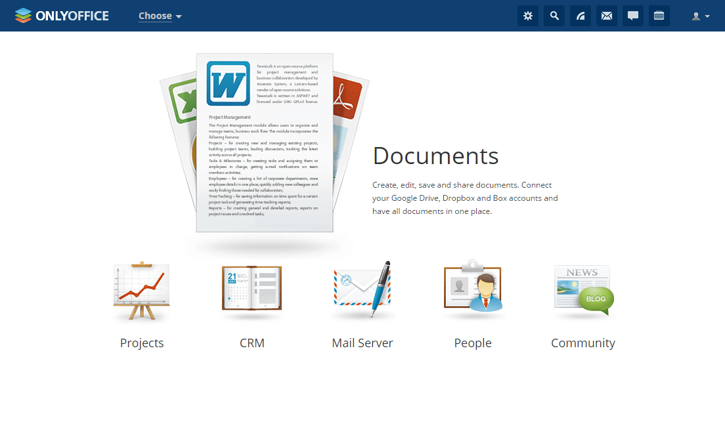Image resolution: width=725 pixels, height=445 pixels.
Task: Click the ONLYOFFICE logo
Action: pos(62,16)
